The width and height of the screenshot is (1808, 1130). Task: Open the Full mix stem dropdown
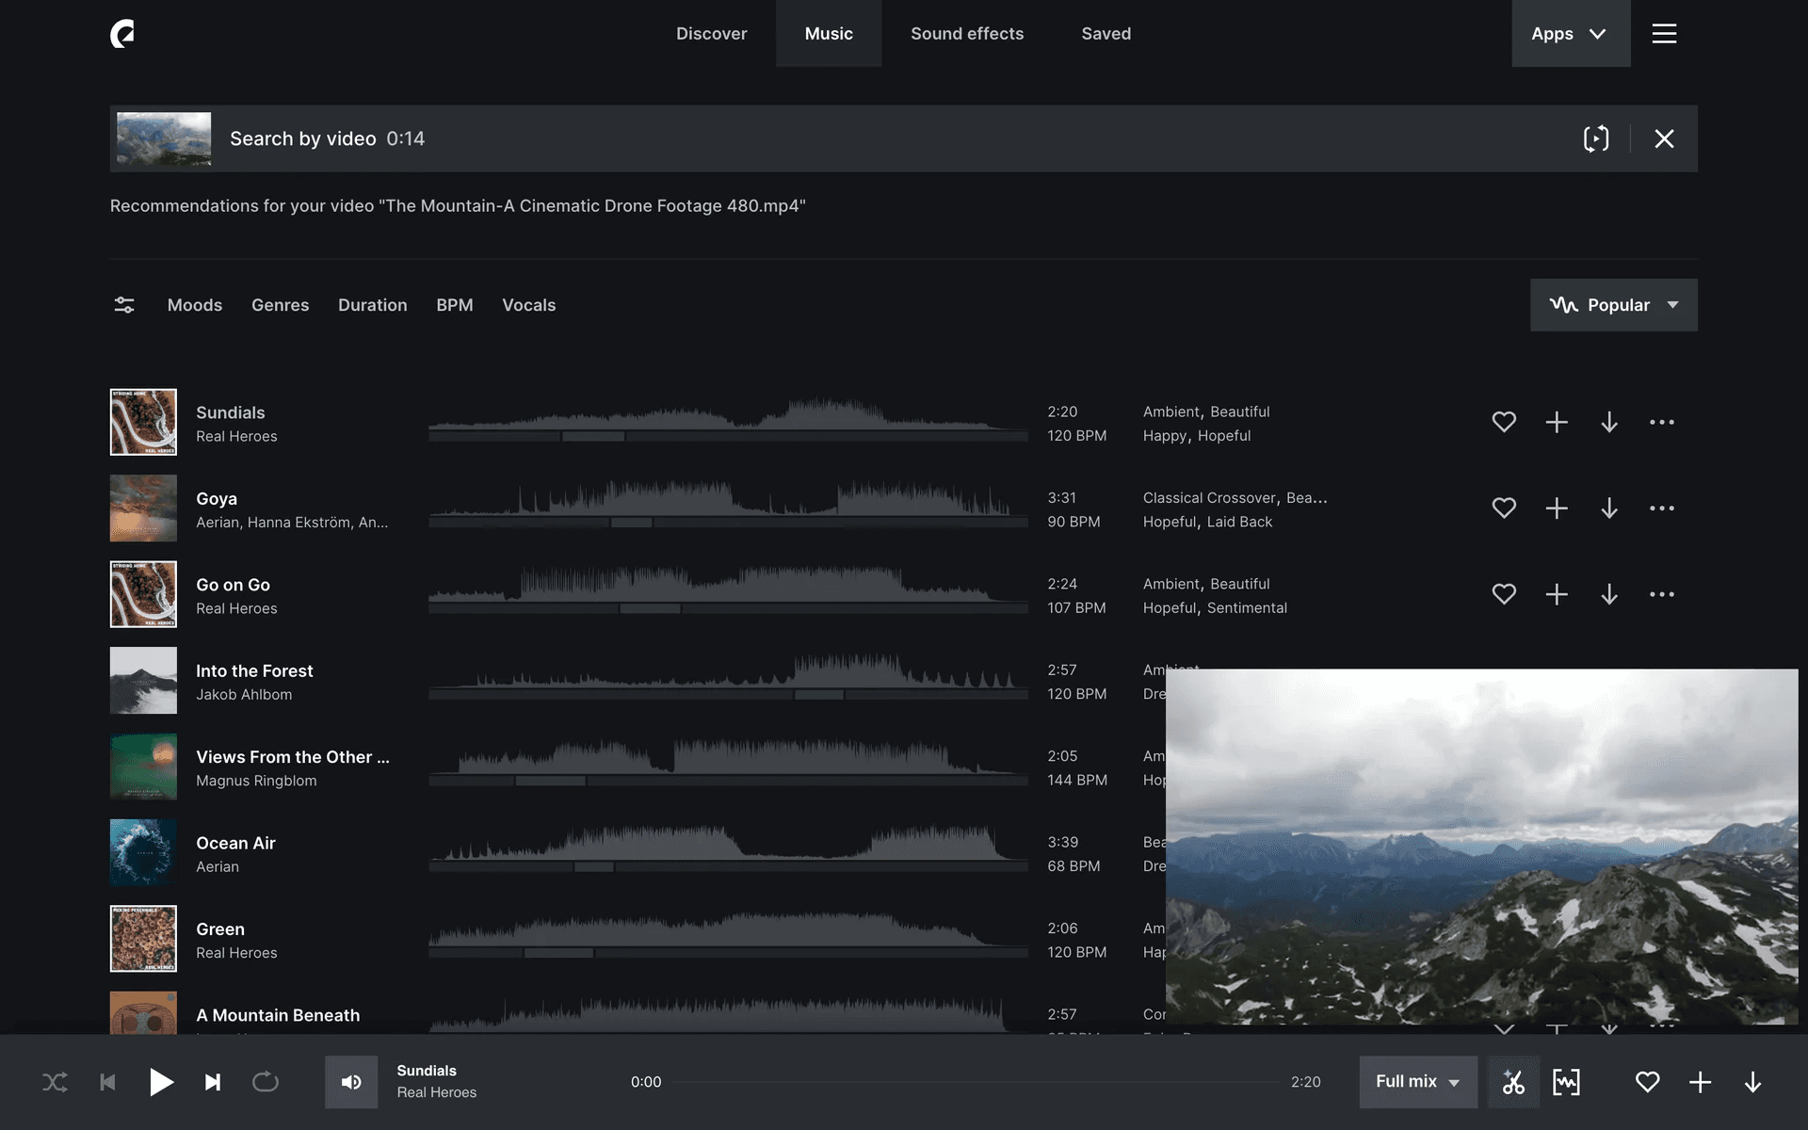1417,1082
